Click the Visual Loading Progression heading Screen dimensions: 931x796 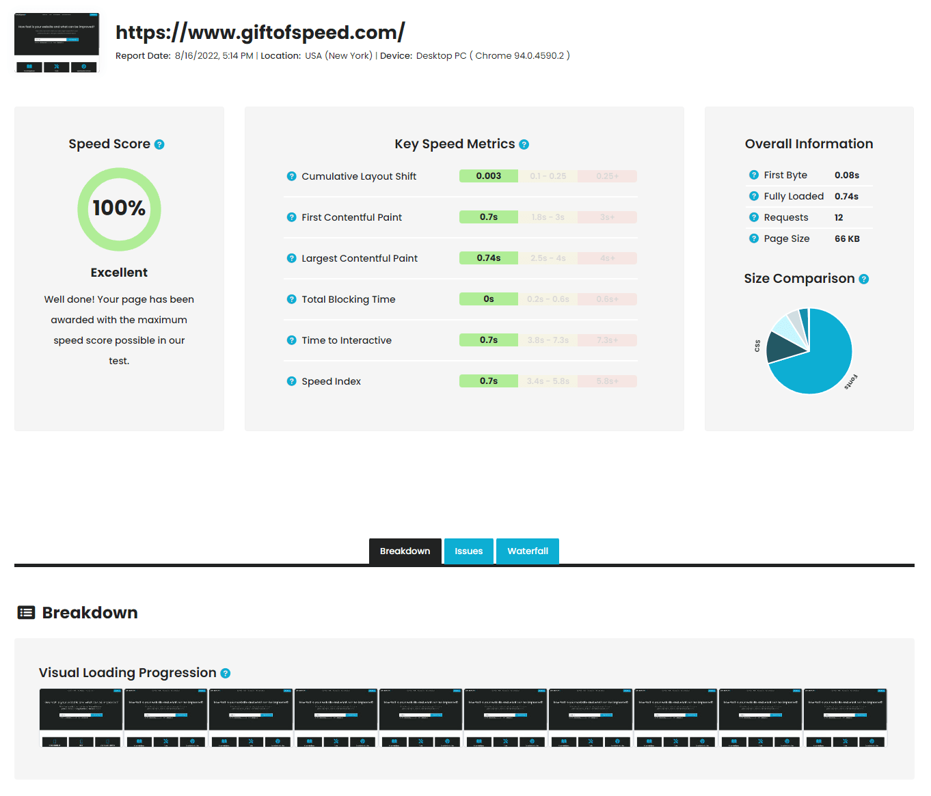click(128, 673)
